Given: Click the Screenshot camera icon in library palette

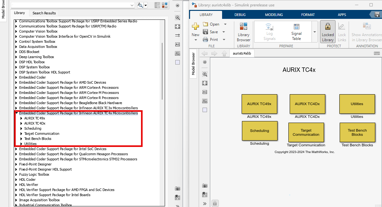Looking at the screenshot, I should coord(205,186).
